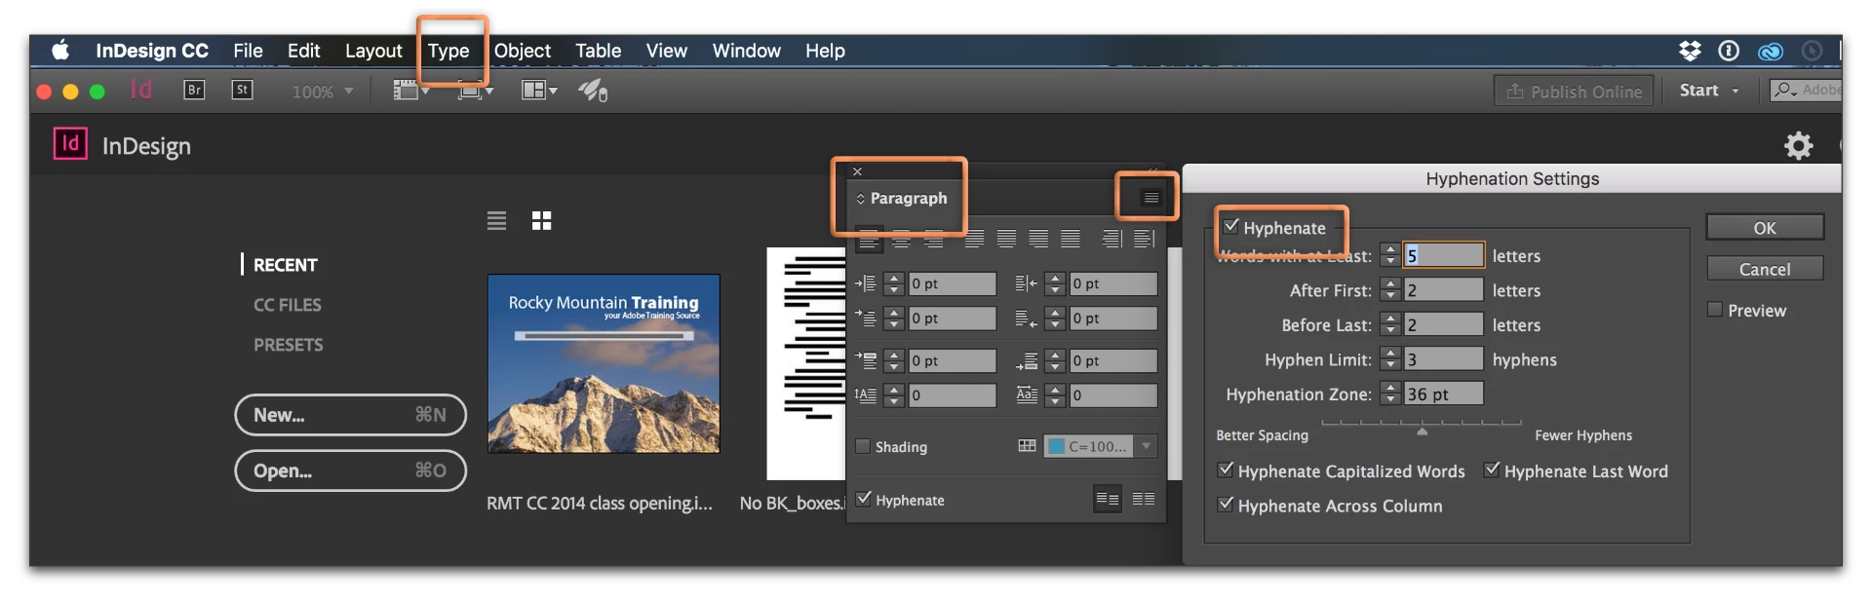Open the File menu
The width and height of the screenshot is (1872, 601).
point(248,51)
